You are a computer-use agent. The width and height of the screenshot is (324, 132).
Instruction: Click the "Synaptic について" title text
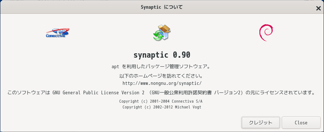(x=162, y=7)
